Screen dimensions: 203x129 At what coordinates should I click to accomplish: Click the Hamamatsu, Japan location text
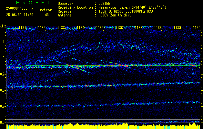coord(132,7)
